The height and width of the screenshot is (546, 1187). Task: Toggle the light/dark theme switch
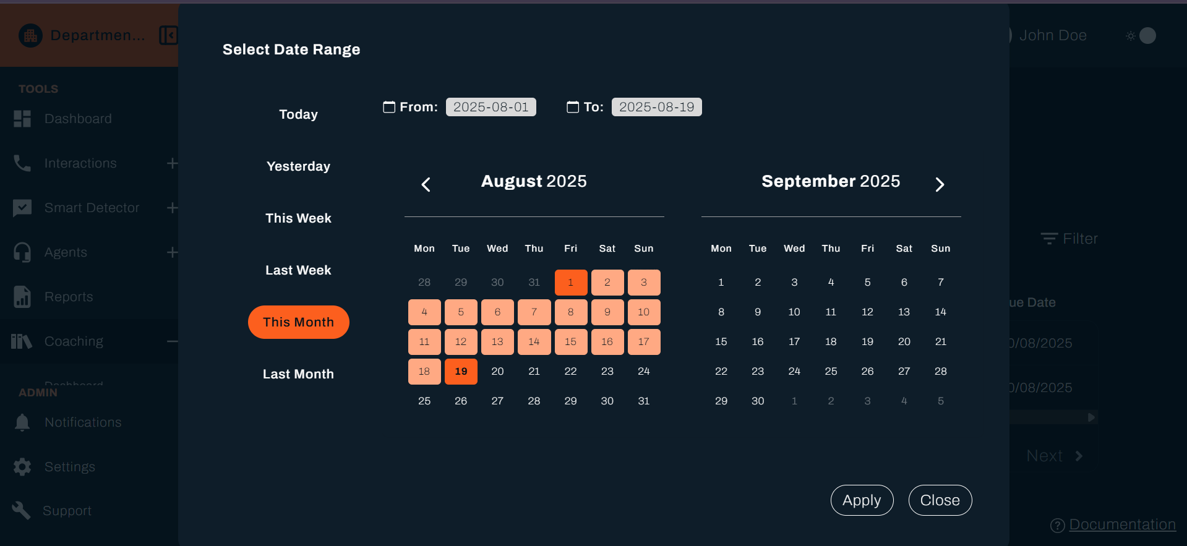pyautogui.click(x=1141, y=36)
